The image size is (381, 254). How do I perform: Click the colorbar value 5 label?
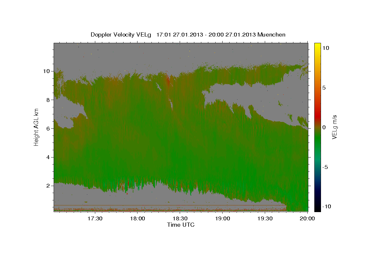[x=324, y=88]
